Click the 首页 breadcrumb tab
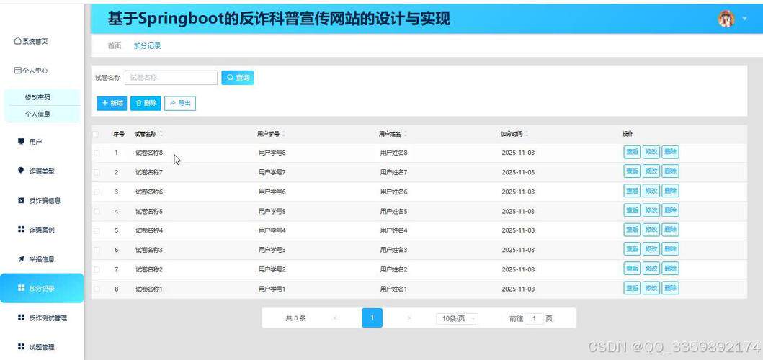763x360 pixels. [x=115, y=46]
